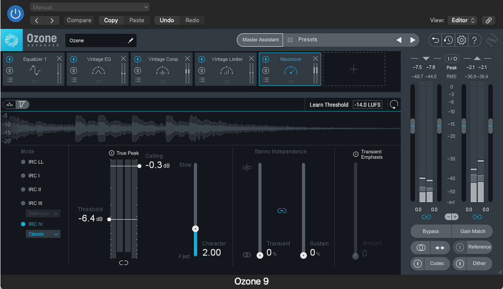
Task: Toggle Stereo Independence link icon
Action: click(282, 211)
